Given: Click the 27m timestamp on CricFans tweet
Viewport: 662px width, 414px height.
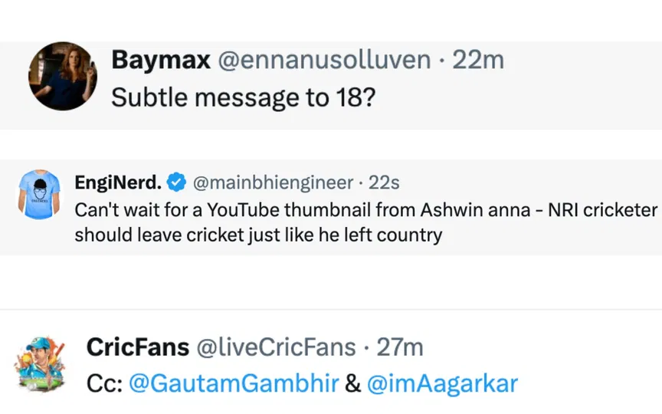Looking at the screenshot, I should [x=400, y=347].
